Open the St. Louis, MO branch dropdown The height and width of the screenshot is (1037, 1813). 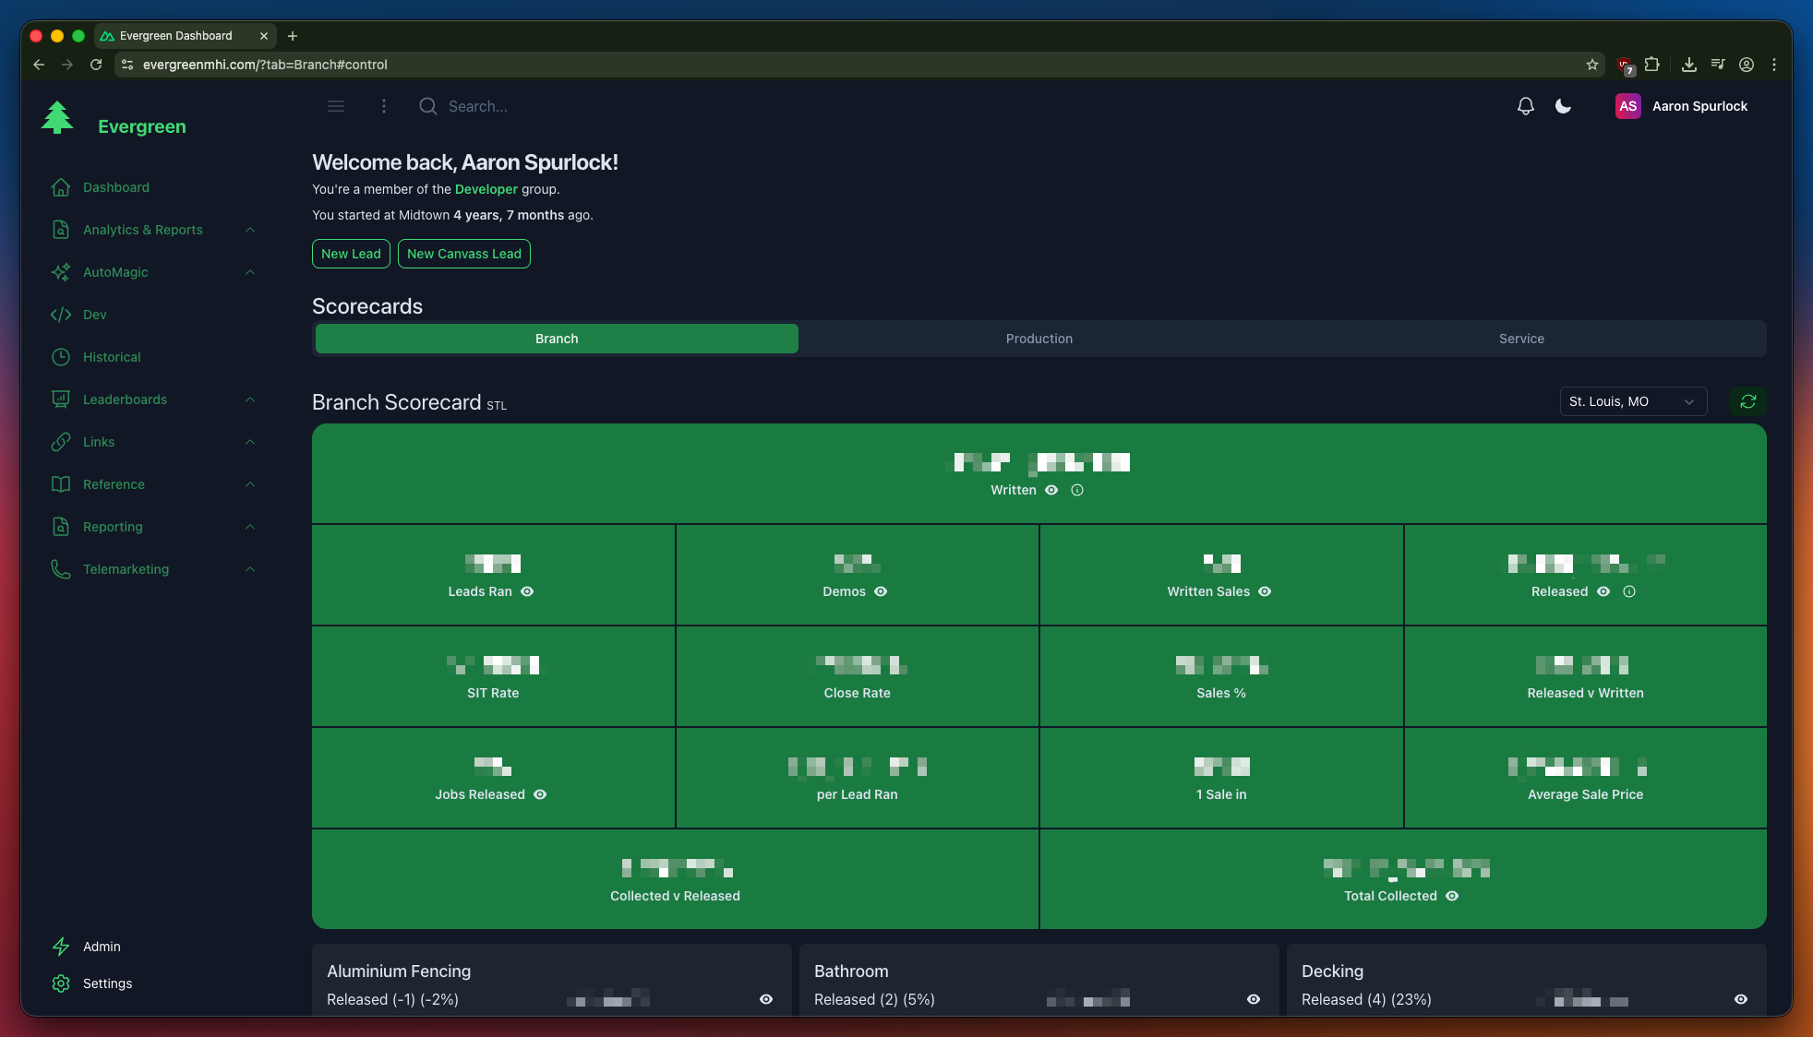[x=1632, y=401]
